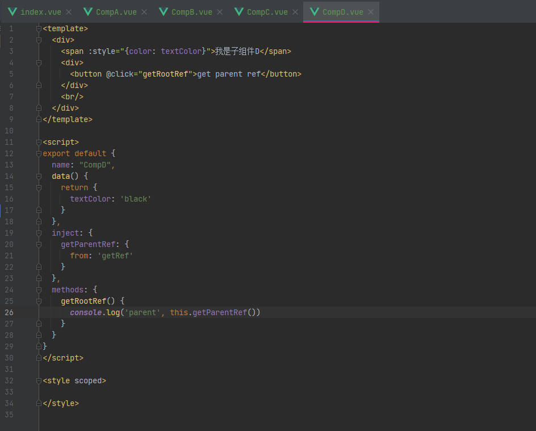Click the Vue icon on CompC.vue tab
Viewport: 536px width, 431px height.
pos(239,12)
